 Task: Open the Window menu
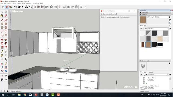(29, 4)
